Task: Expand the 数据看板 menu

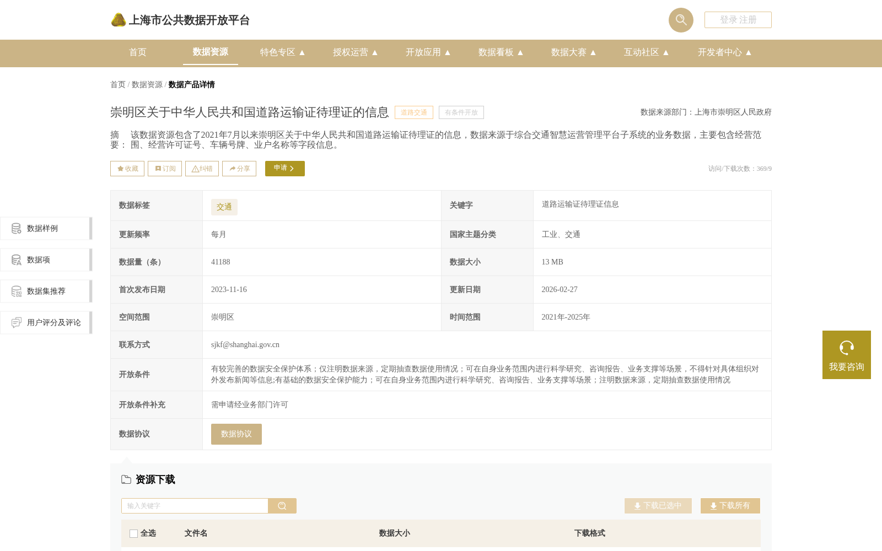Action: click(501, 52)
